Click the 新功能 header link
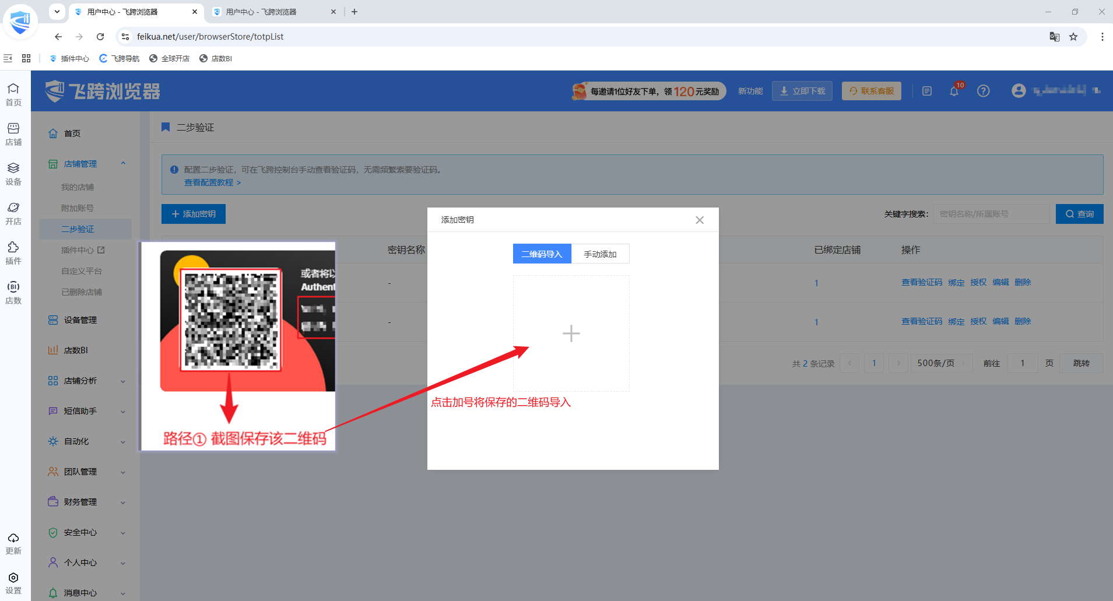1113x601 pixels. click(x=750, y=91)
